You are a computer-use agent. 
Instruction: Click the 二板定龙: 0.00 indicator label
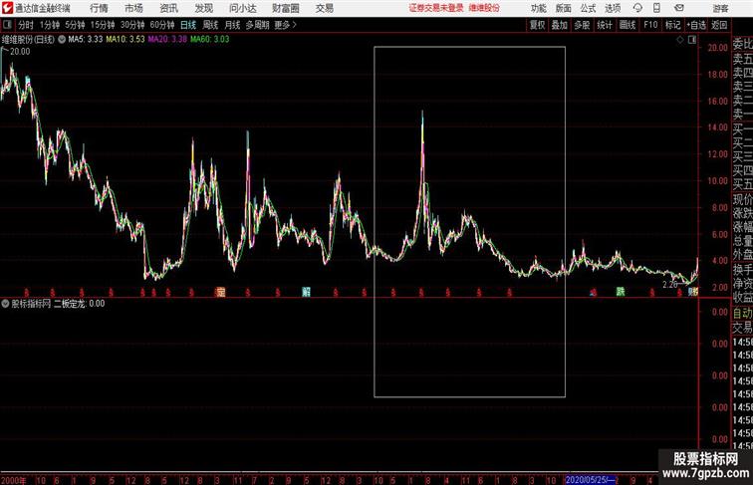point(80,304)
